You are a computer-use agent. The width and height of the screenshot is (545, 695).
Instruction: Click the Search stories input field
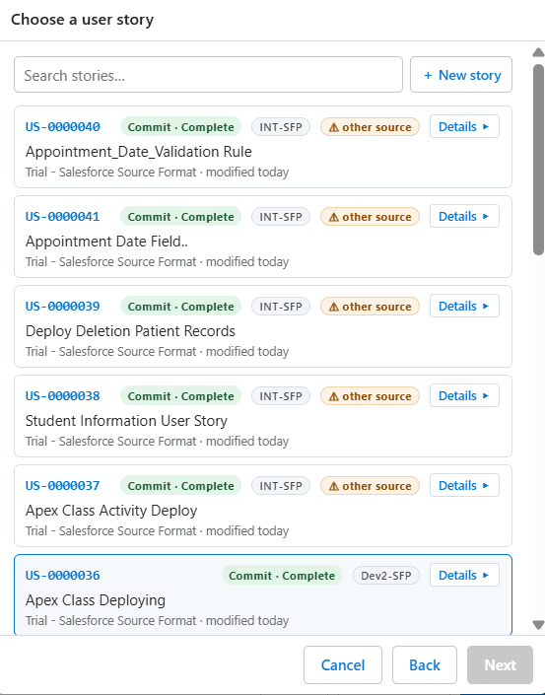[x=208, y=75]
